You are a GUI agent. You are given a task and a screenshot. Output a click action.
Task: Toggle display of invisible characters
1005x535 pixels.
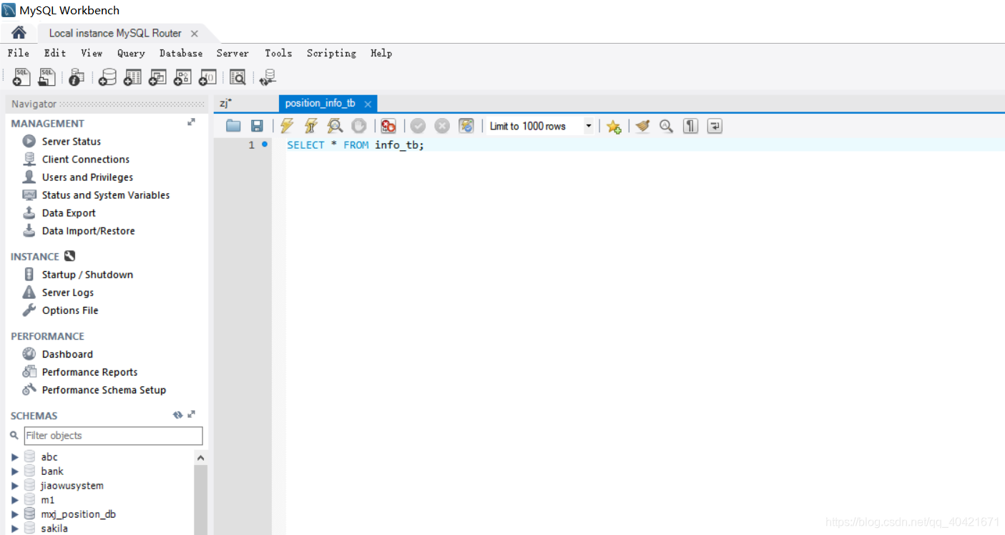pyautogui.click(x=690, y=126)
